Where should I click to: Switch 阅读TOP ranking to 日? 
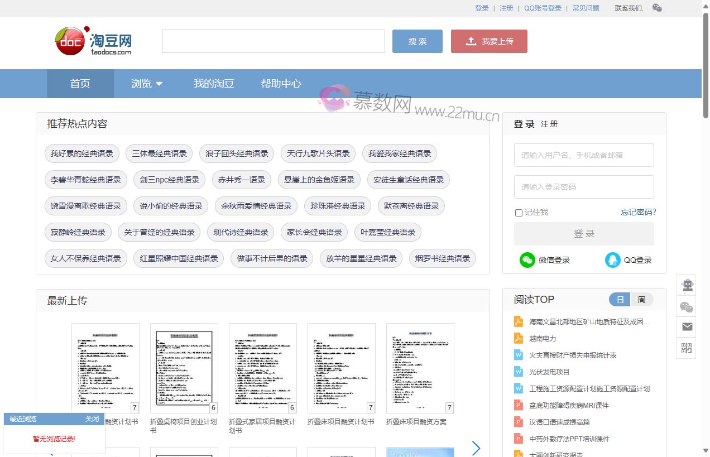[620, 300]
